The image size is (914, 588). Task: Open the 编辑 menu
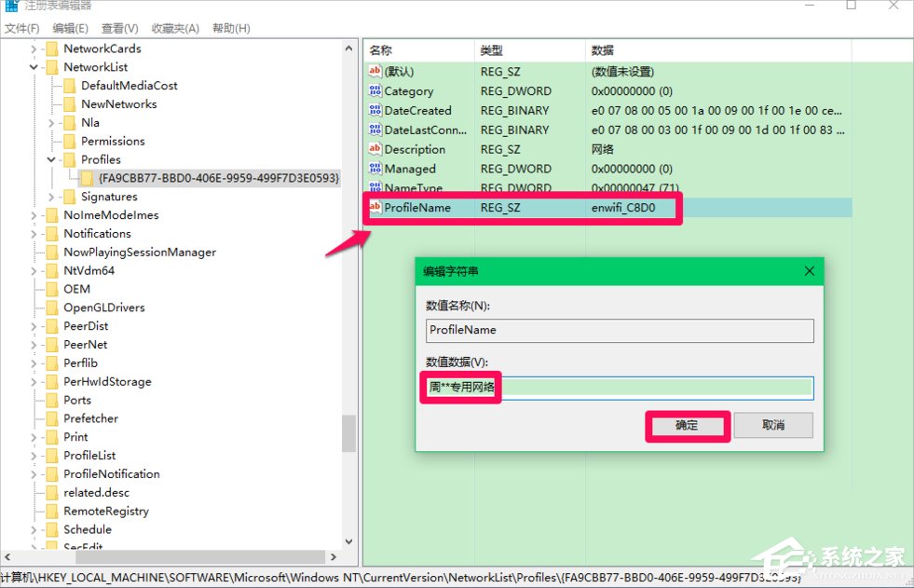pyautogui.click(x=71, y=28)
